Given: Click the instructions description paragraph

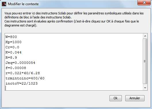Looking at the screenshot, I should click(74, 19).
